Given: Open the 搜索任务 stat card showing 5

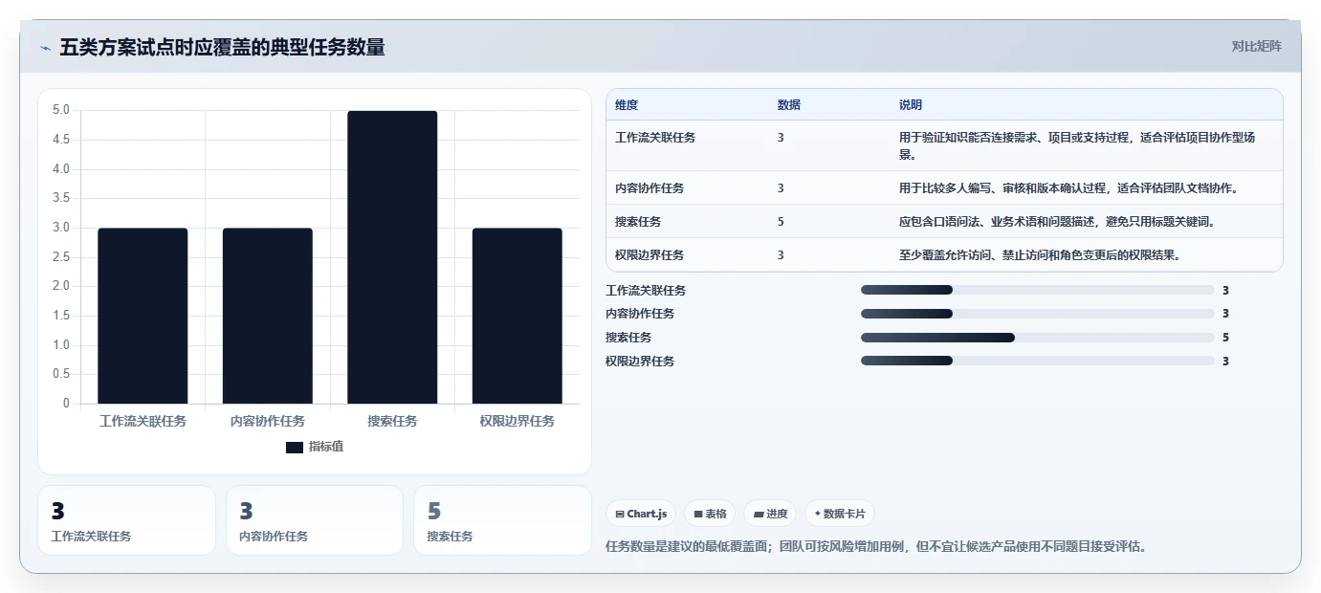Looking at the screenshot, I should tap(502, 520).
